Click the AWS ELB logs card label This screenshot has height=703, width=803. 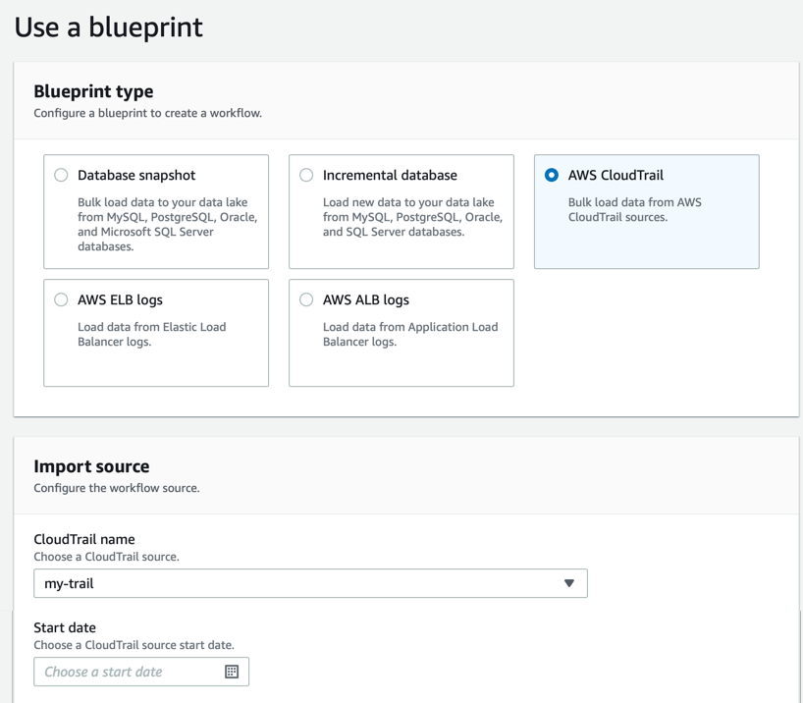(120, 299)
